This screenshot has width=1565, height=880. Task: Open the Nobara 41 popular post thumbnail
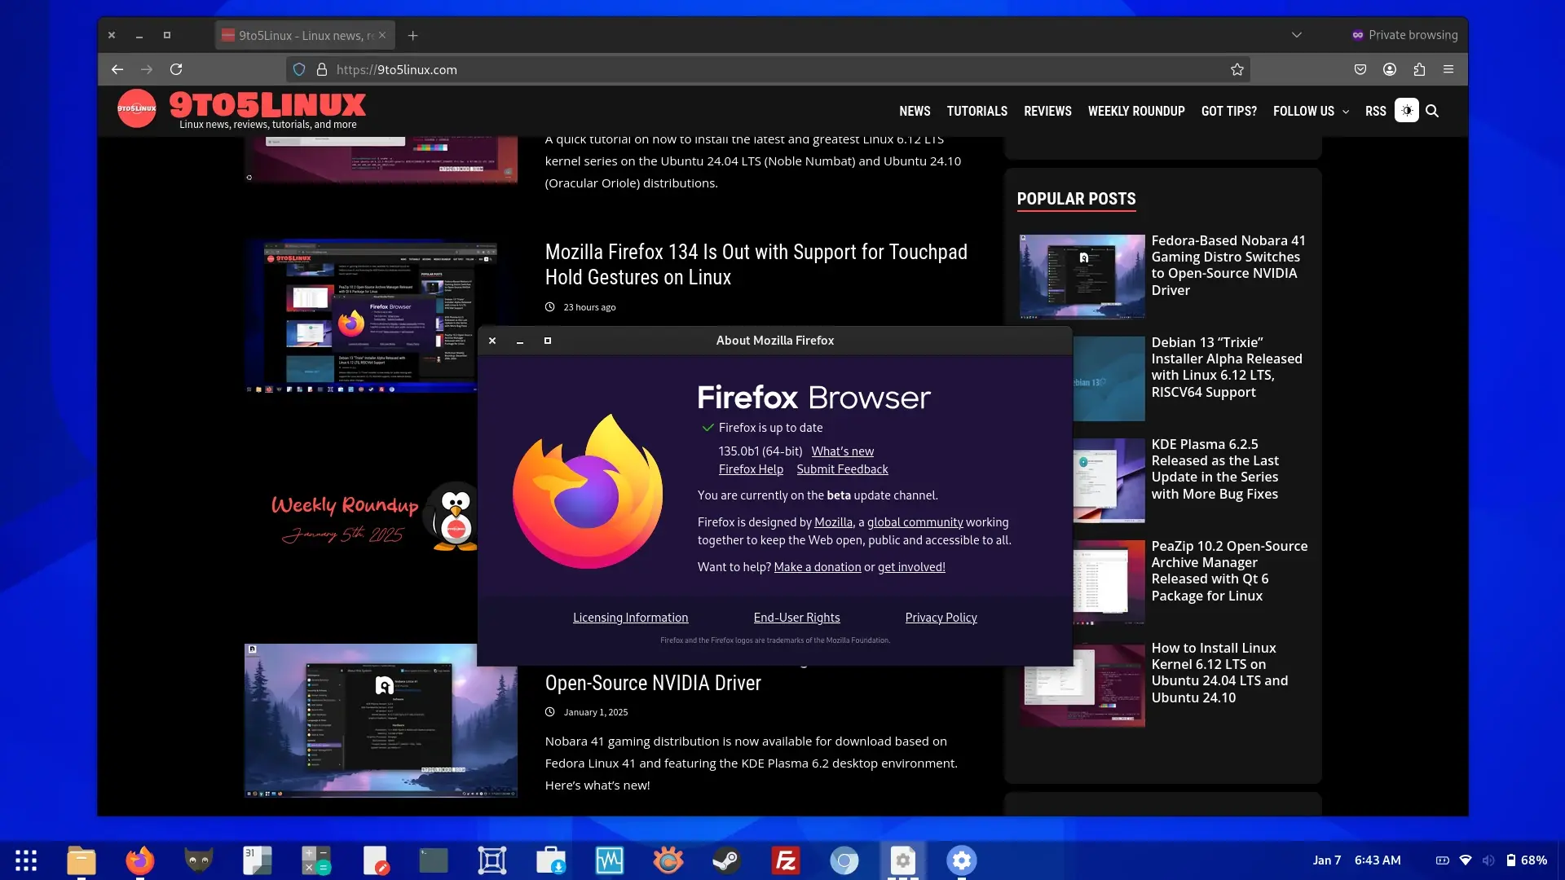tap(1082, 276)
